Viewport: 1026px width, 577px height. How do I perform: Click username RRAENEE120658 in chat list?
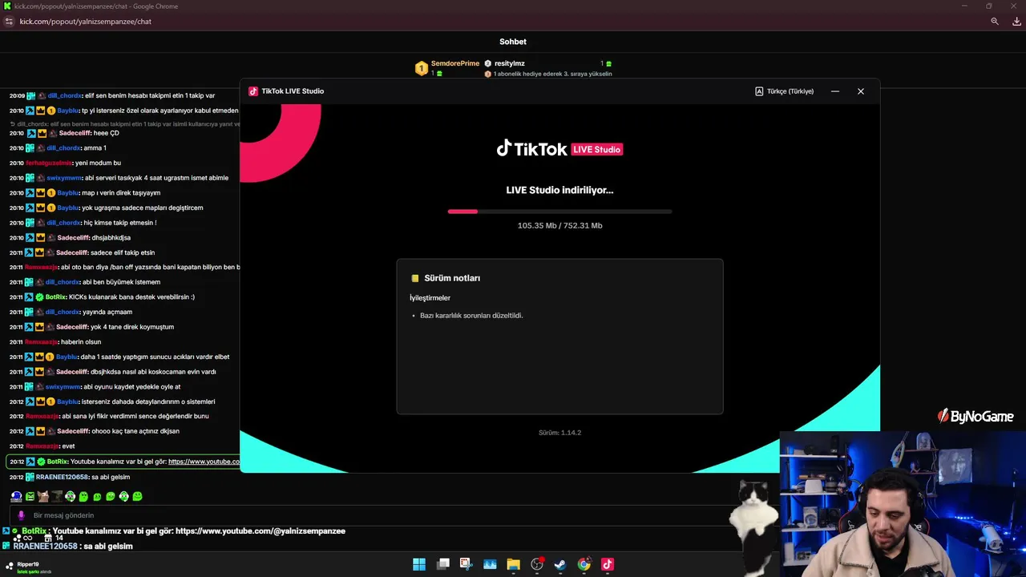click(63, 477)
